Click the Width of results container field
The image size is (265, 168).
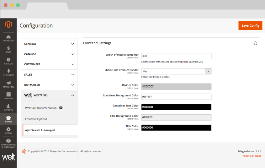[x=176, y=56]
